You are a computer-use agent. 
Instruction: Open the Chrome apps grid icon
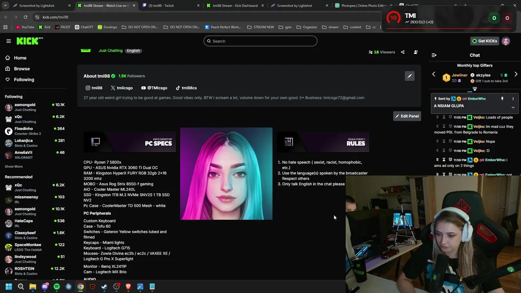(x=5, y=27)
